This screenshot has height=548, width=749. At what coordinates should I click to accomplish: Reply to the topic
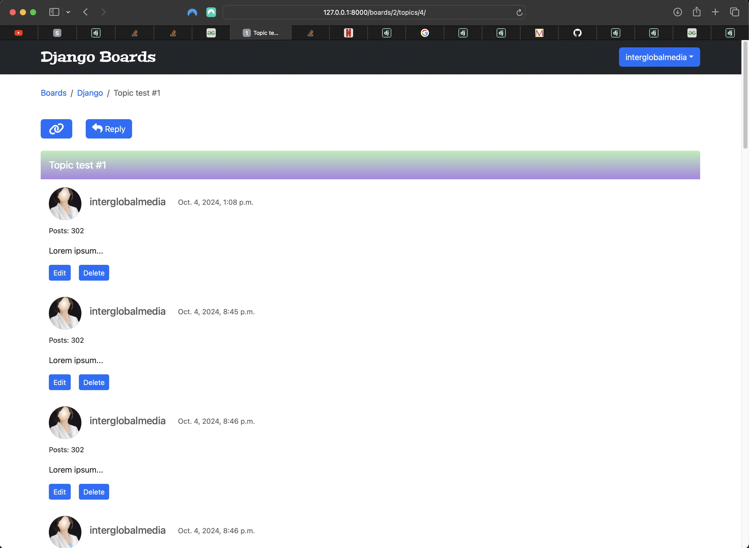click(109, 129)
